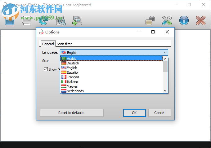Confirm with the OK button
This screenshot has width=211, height=148.
pos(134,113)
